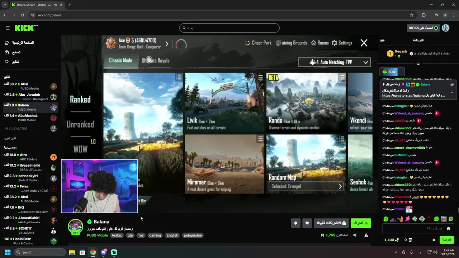This screenshot has height=258, width=459.
Task: Open schneckyirl Slots & Casino channel
Action: point(30,178)
